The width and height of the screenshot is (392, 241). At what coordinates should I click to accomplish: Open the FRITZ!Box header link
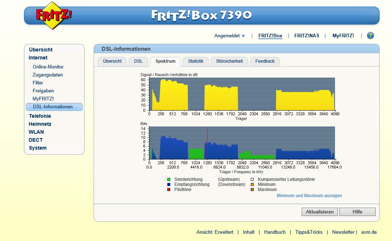[270, 36]
